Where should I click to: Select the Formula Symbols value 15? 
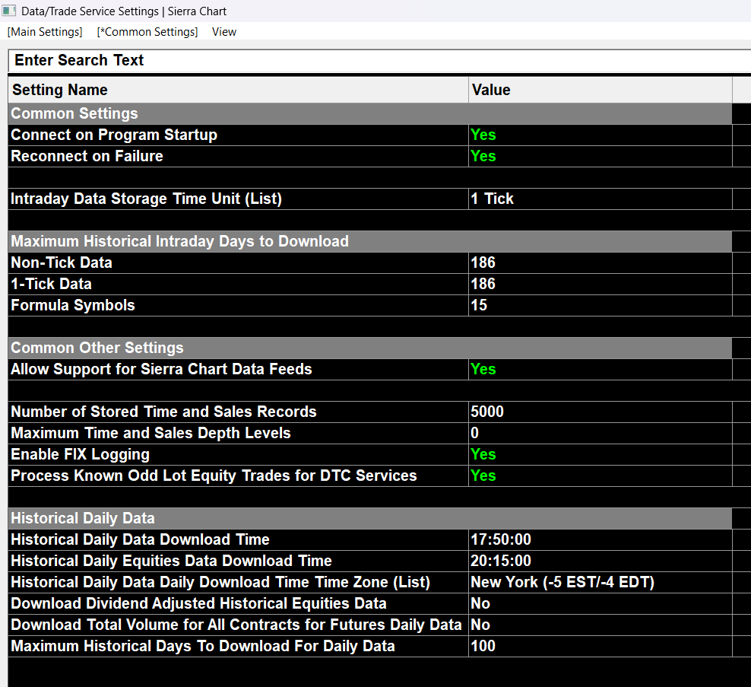coord(600,305)
